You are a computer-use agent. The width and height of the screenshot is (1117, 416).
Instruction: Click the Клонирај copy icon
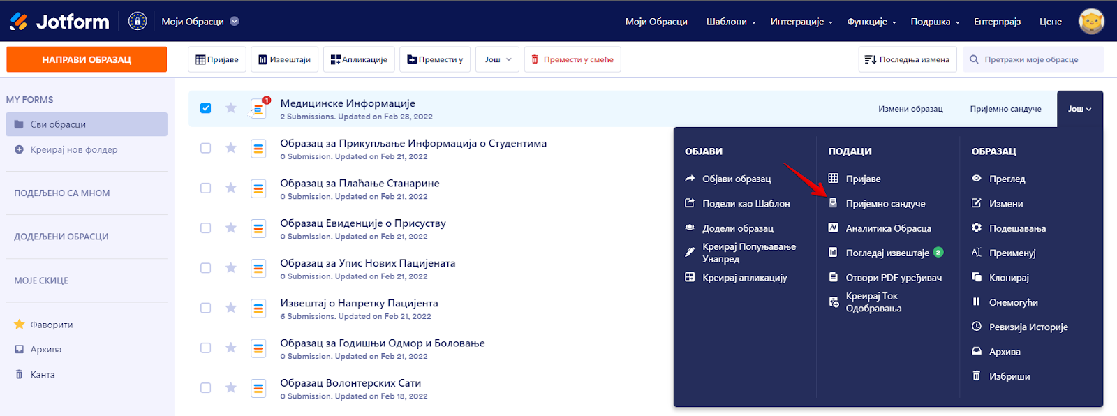click(x=977, y=277)
